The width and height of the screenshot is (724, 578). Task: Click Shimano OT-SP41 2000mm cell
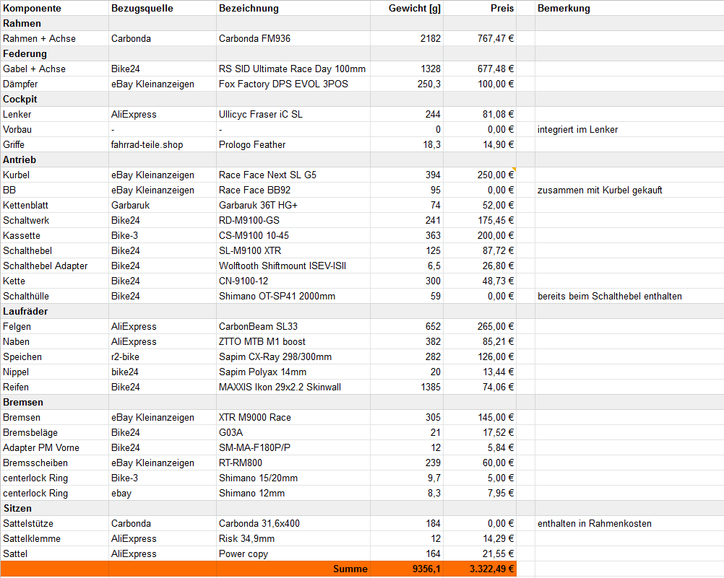click(293, 296)
